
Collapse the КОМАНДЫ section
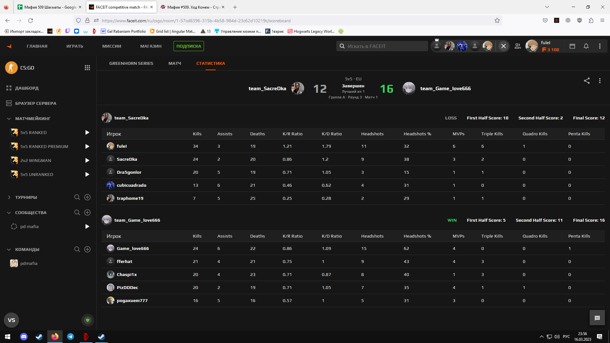(9, 249)
